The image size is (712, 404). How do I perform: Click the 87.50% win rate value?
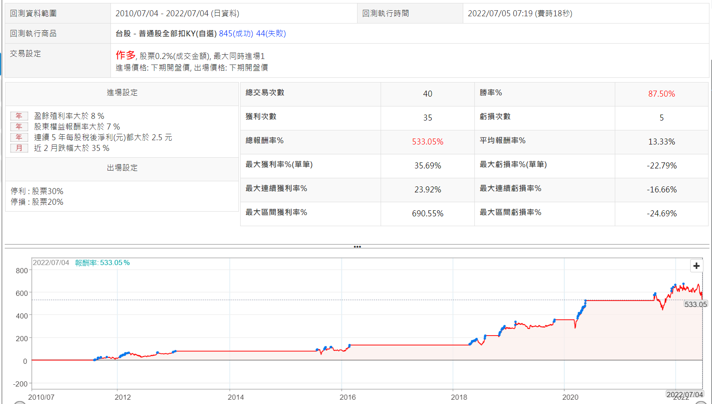coord(661,94)
